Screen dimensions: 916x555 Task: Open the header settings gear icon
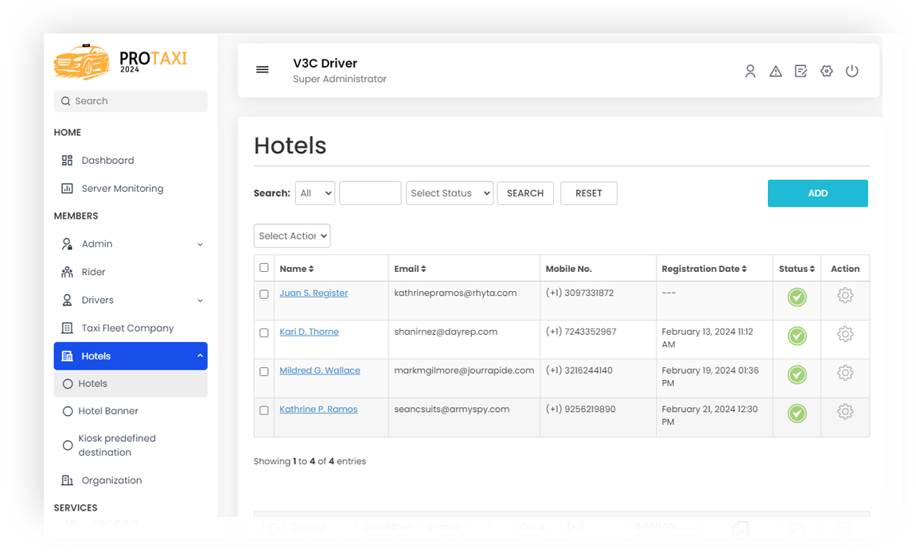click(826, 72)
